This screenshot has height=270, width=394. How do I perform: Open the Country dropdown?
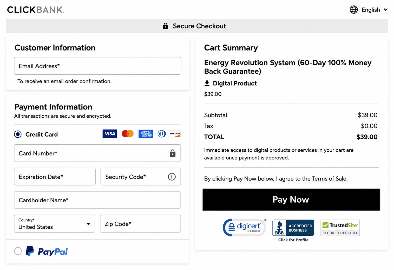pos(55,224)
